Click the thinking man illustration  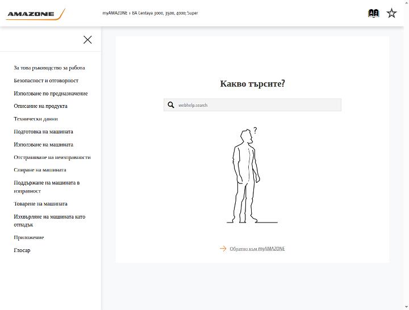tap(252, 175)
